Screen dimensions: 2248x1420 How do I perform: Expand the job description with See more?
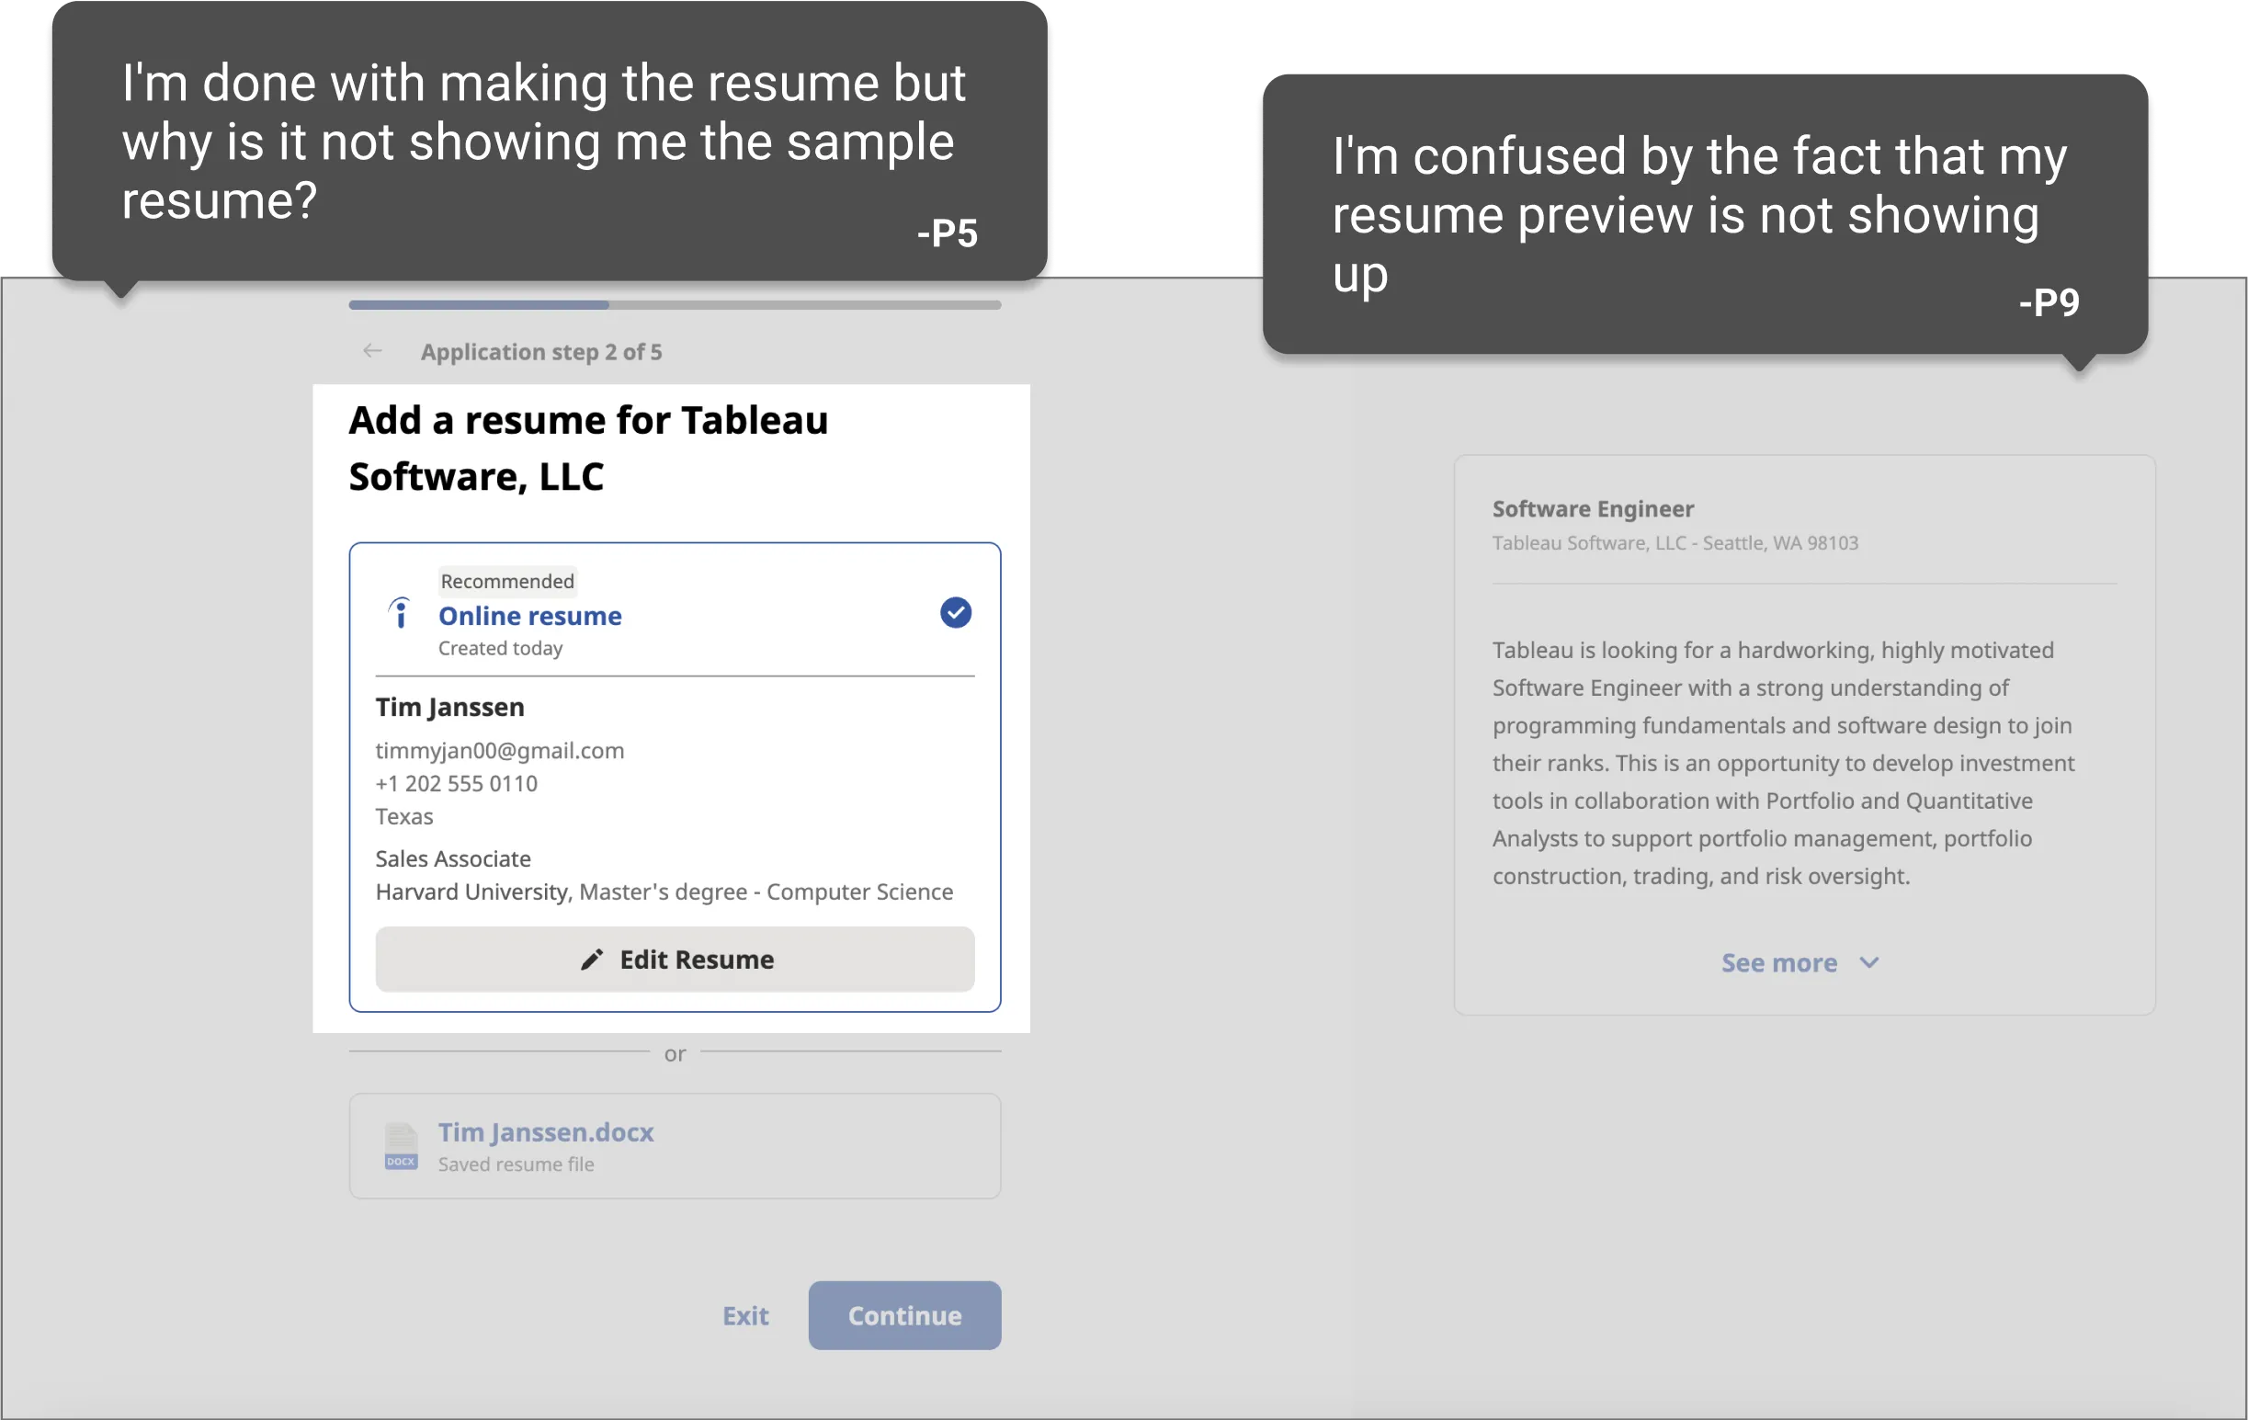[x=1800, y=962]
